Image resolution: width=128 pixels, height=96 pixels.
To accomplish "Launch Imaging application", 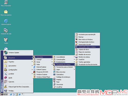I will pyautogui.click(x=64, y=79).
